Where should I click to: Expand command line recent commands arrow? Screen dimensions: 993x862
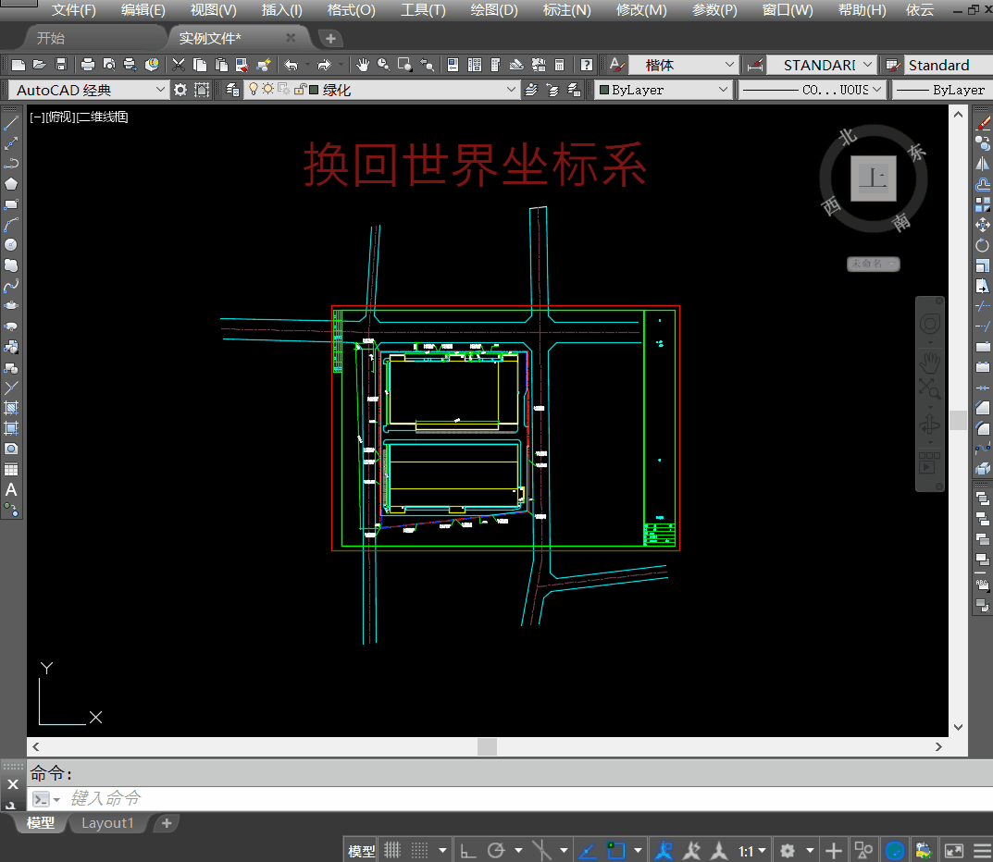click(x=56, y=799)
